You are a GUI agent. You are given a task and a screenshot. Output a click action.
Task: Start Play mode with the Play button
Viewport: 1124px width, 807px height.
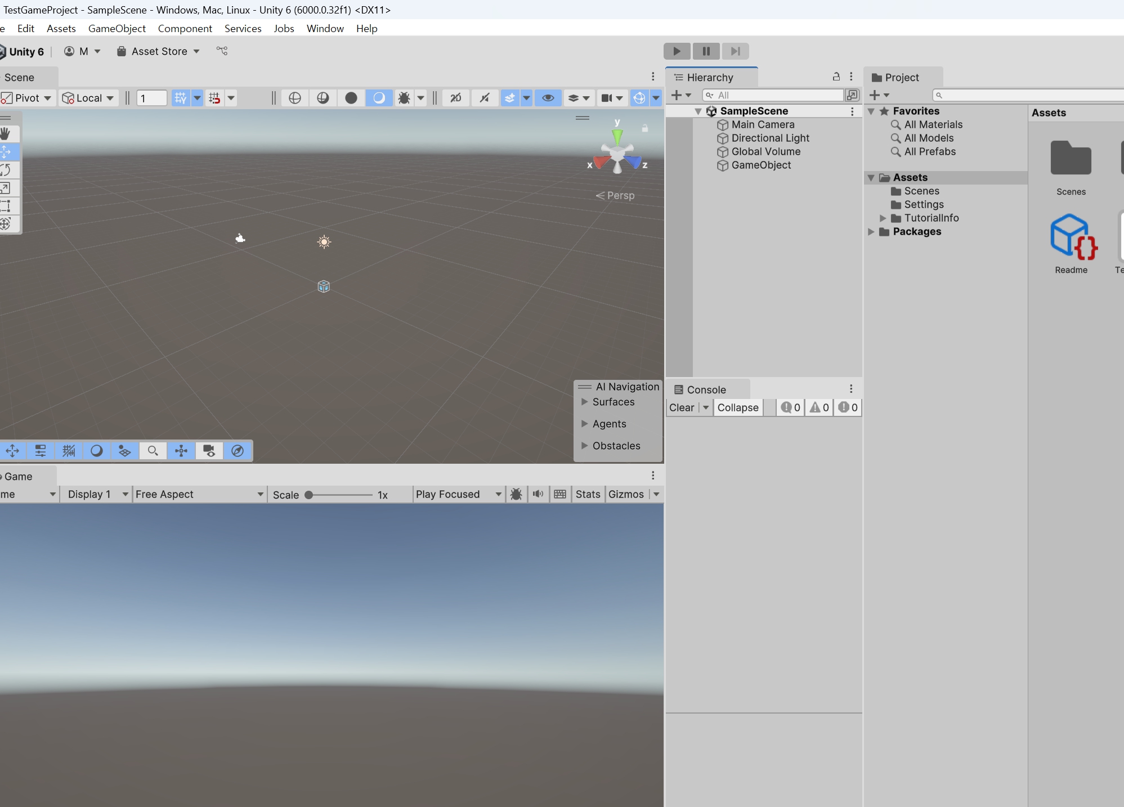pyautogui.click(x=677, y=51)
